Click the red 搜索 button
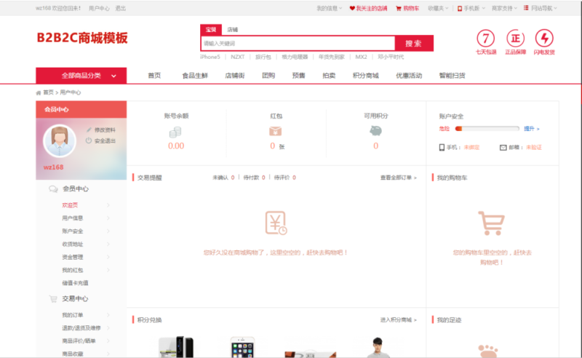The height and width of the screenshot is (358, 582). pyautogui.click(x=414, y=44)
